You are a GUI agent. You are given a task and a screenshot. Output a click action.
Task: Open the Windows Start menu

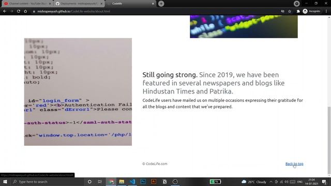point(5,181)
